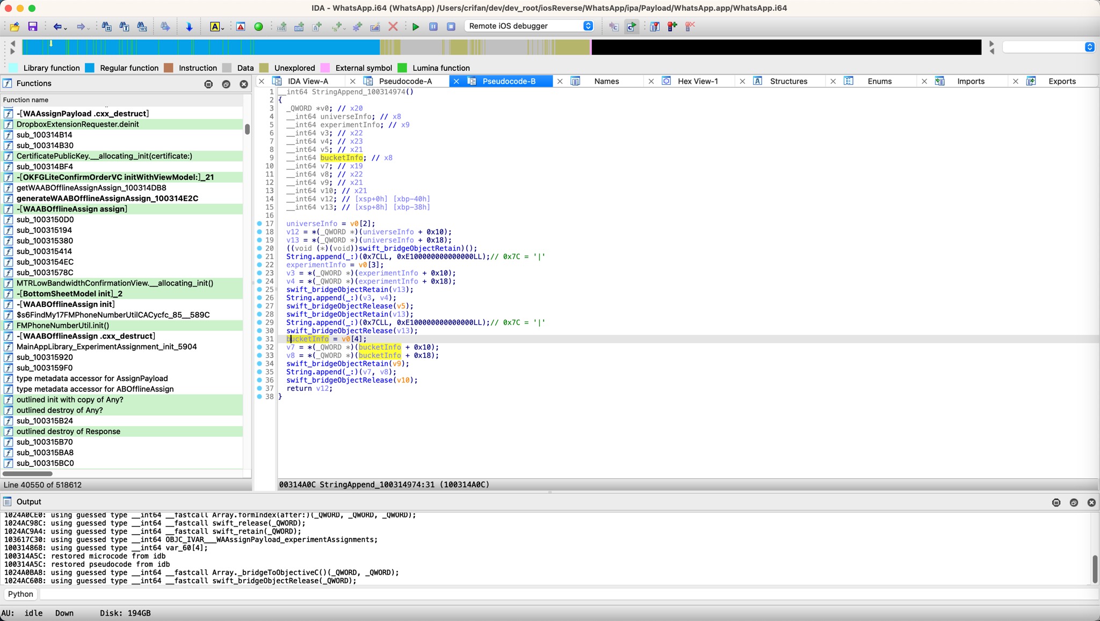Start debugger with green play icon
This screenshot has height=621, width=1100.
click(x=415, y=26)
